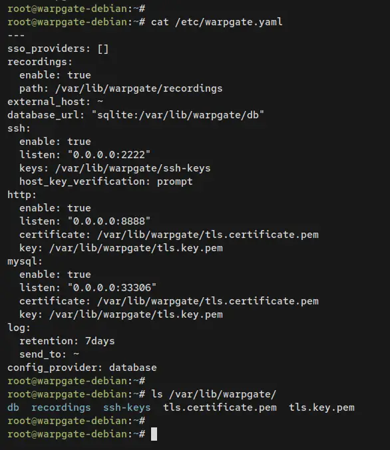
Task: Click the http listen value "0.0.0.0:8888"
Action: (x=108, y=221)
